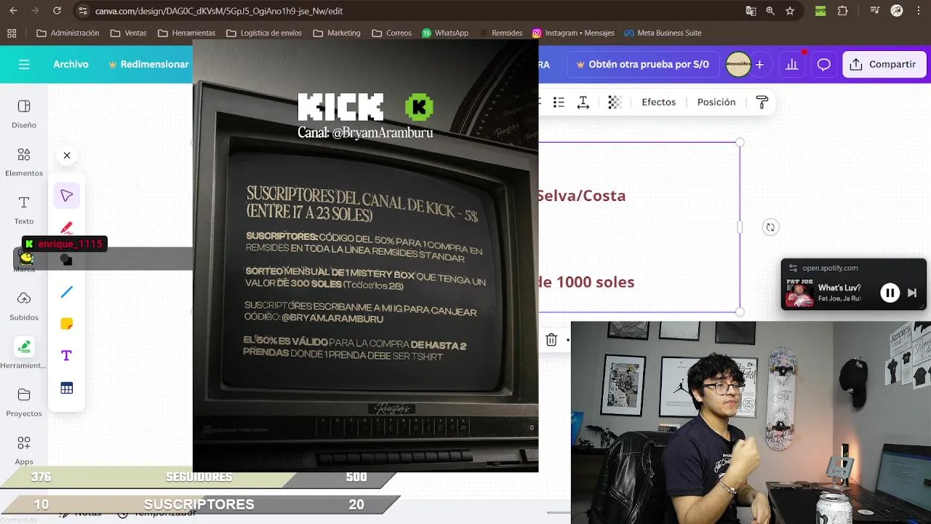The width and height of the screenshot is (931, 524).
Task: Click the Fat Joe album art thumbnail
Action: point(800,293)
